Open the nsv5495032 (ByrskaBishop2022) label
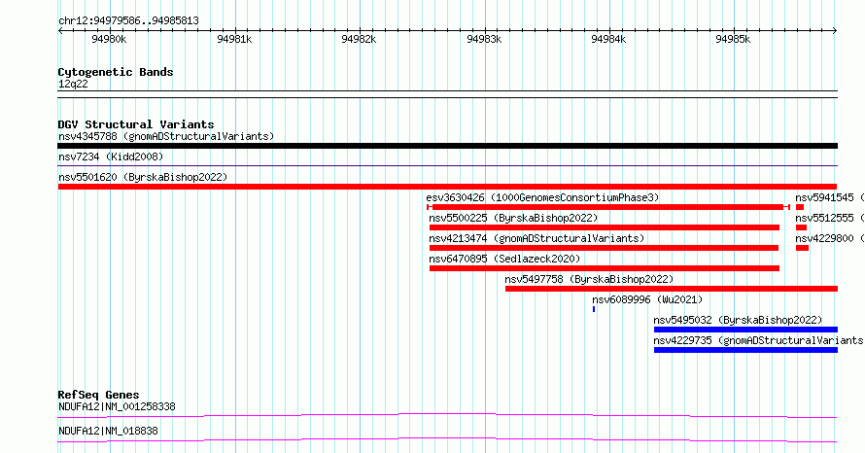 (738, 320)
